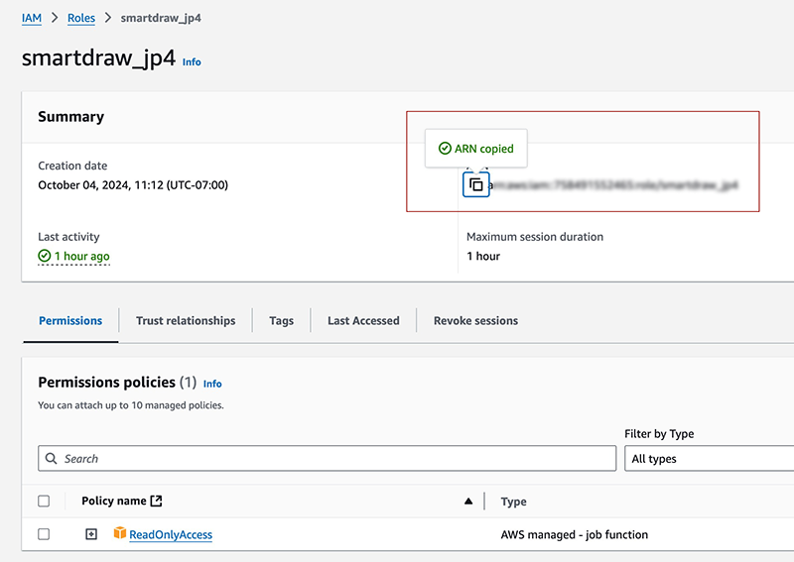Click the external link icon beside Policy name
Screen dimensions: 794x562
click(x=156, y=502)
